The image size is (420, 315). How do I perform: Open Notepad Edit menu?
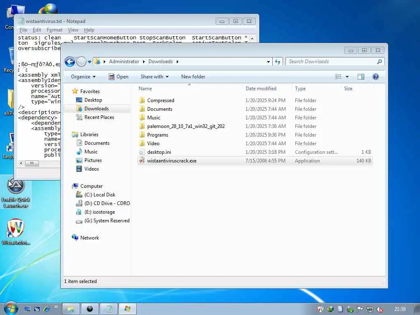click(x=37, y=30)
